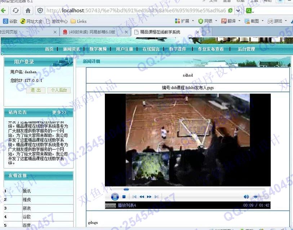The width and height of the screenshot is (293, 230).
Task: Open the 在线留言 nav item
Action: click(151, 49)
